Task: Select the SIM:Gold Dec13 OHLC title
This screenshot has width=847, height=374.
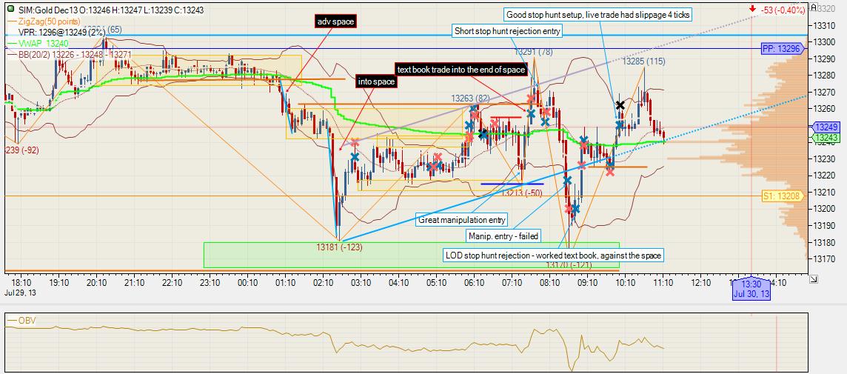Action: point(111,10)
